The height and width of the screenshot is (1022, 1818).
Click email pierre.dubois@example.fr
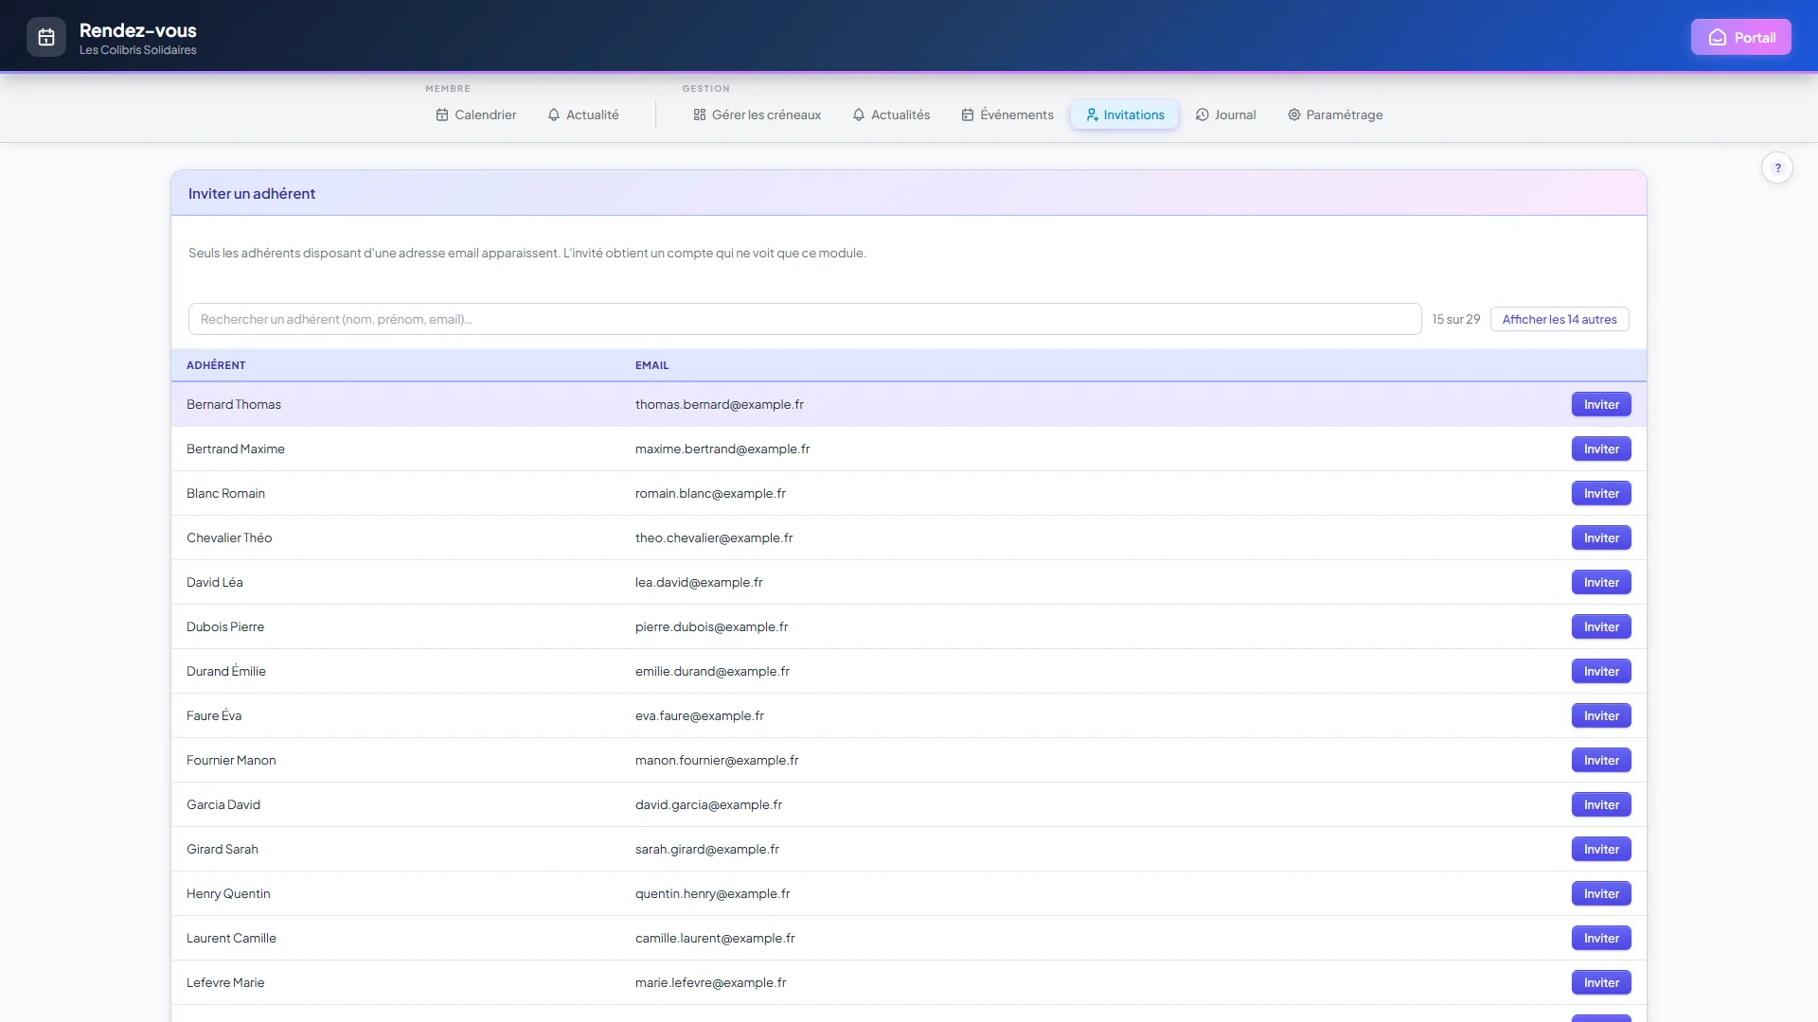click(x=711, y=627)
